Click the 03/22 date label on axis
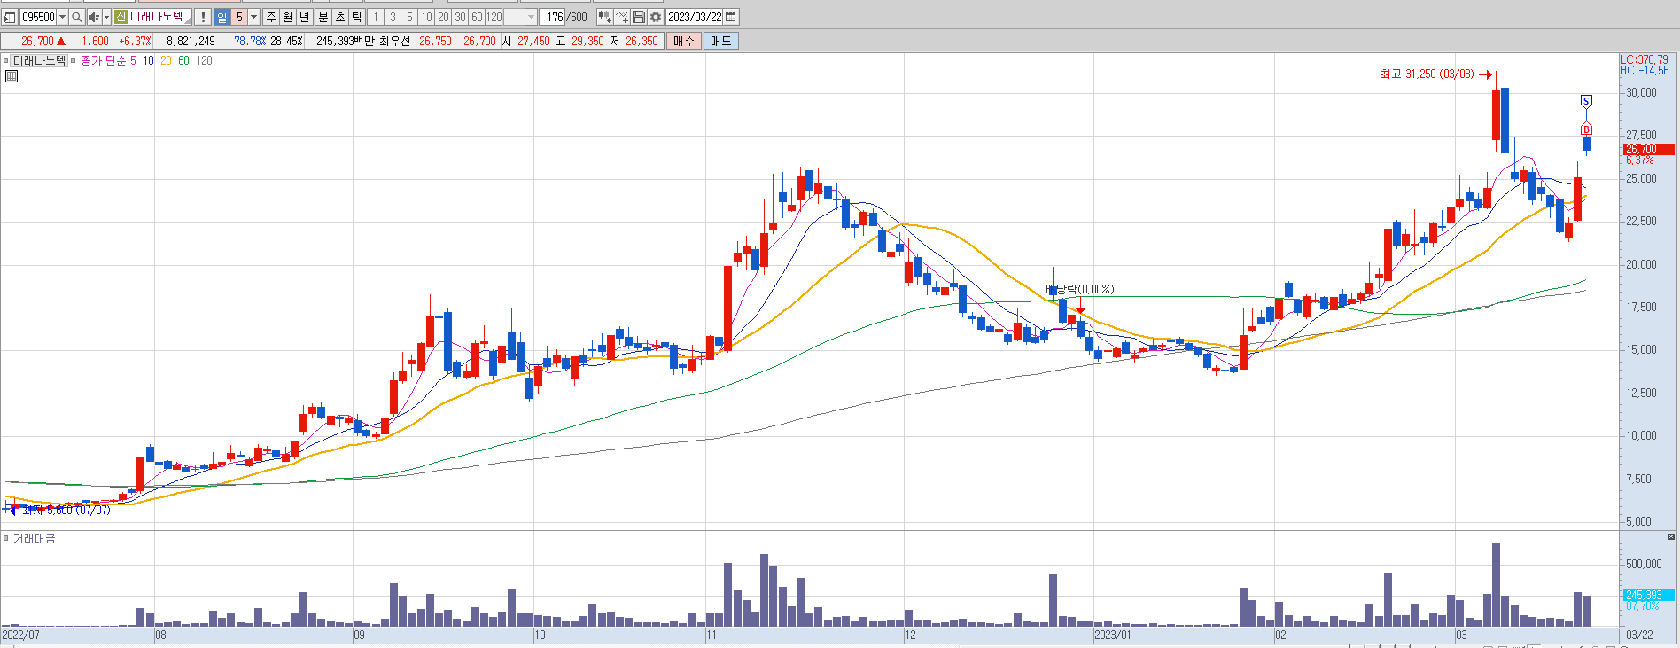 1640,635
